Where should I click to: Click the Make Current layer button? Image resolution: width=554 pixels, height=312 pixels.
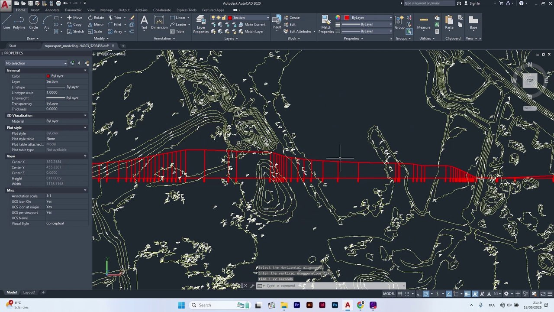(x=251, y=25)
